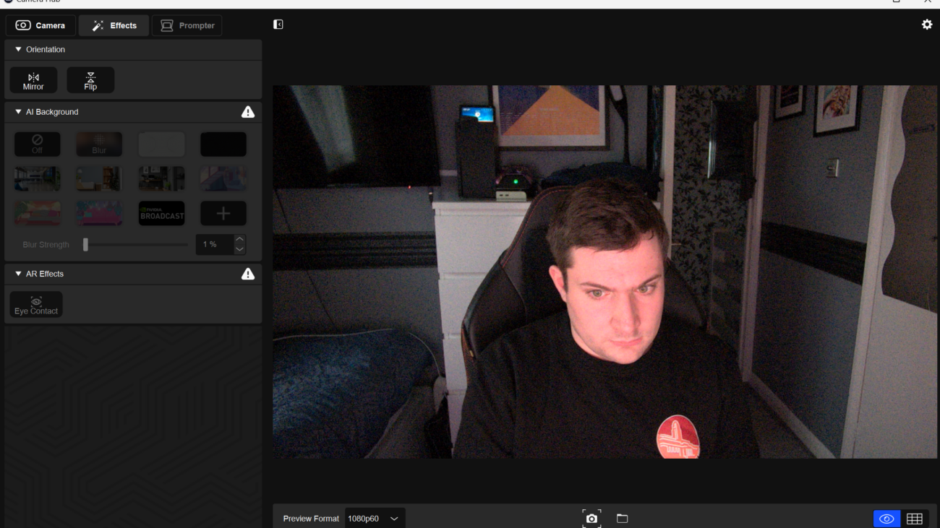Select the light gray background thumbnail
This screenshot has height=528, width=940.
coord(161,144)
